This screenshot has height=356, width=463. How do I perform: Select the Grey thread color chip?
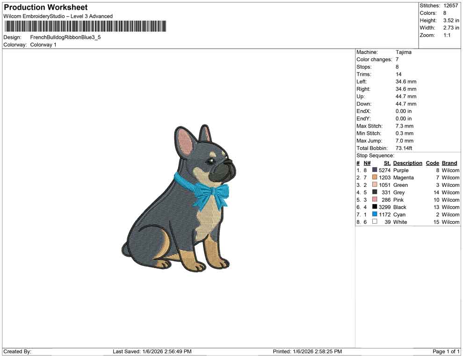click(x=374, y=192)
